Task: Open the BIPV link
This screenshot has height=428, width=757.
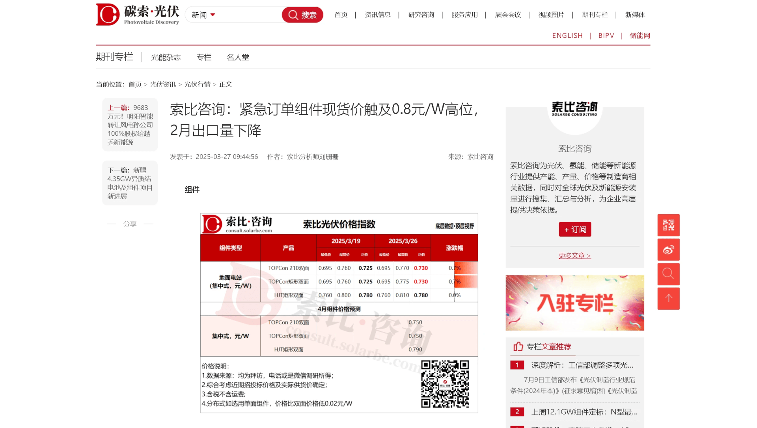Action: click(606, 36)
